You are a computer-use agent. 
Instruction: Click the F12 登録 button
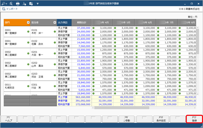click(194, 119)
